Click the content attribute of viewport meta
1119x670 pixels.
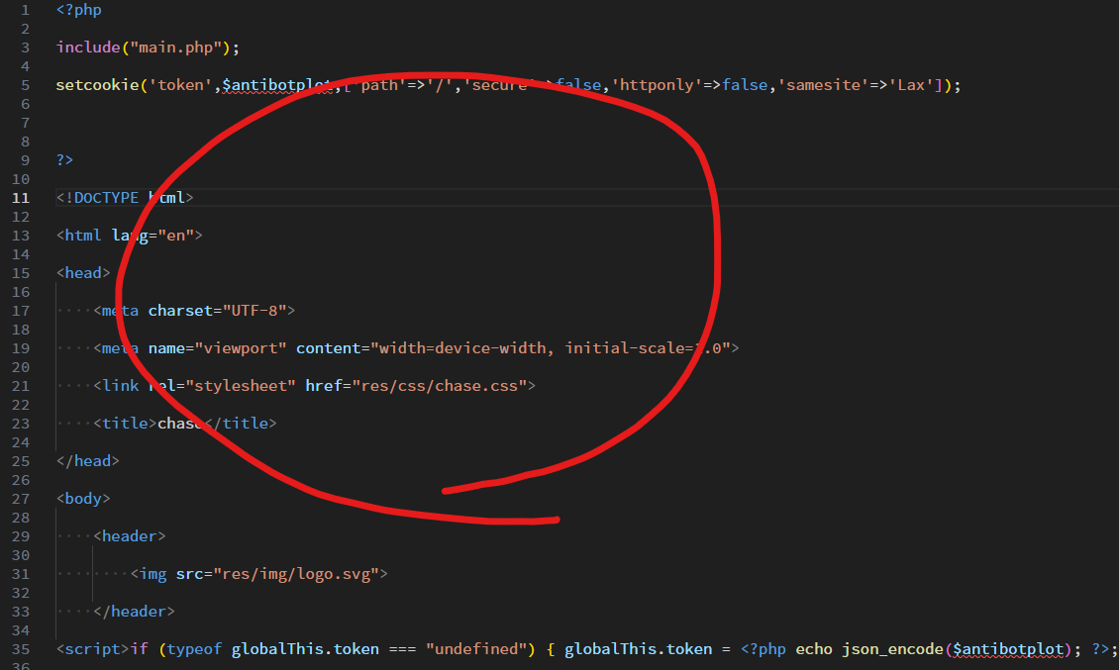coord(329,348)
